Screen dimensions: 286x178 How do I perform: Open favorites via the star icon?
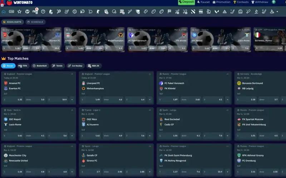pos(19,11)
